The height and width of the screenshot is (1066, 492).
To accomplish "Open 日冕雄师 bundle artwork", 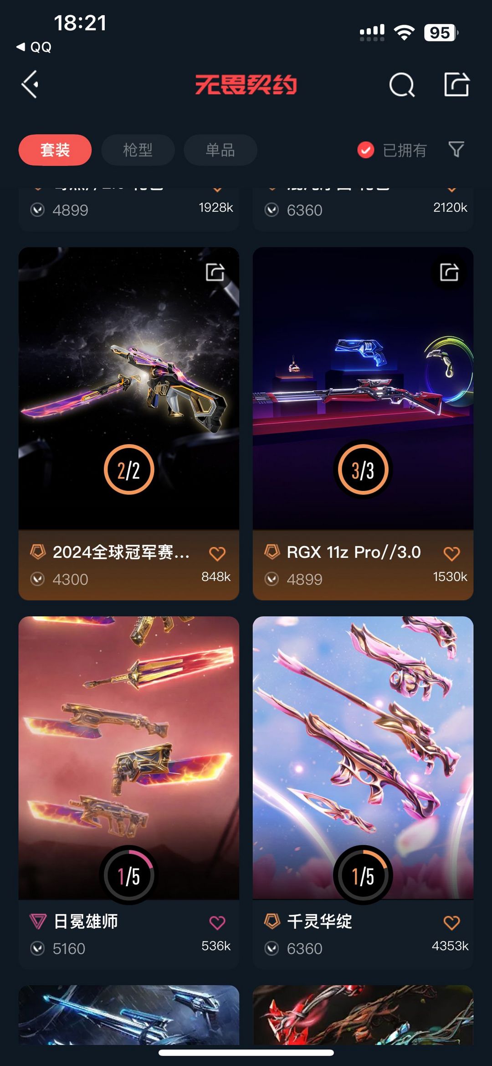I will pyautogui.click(x=129, y=757).
